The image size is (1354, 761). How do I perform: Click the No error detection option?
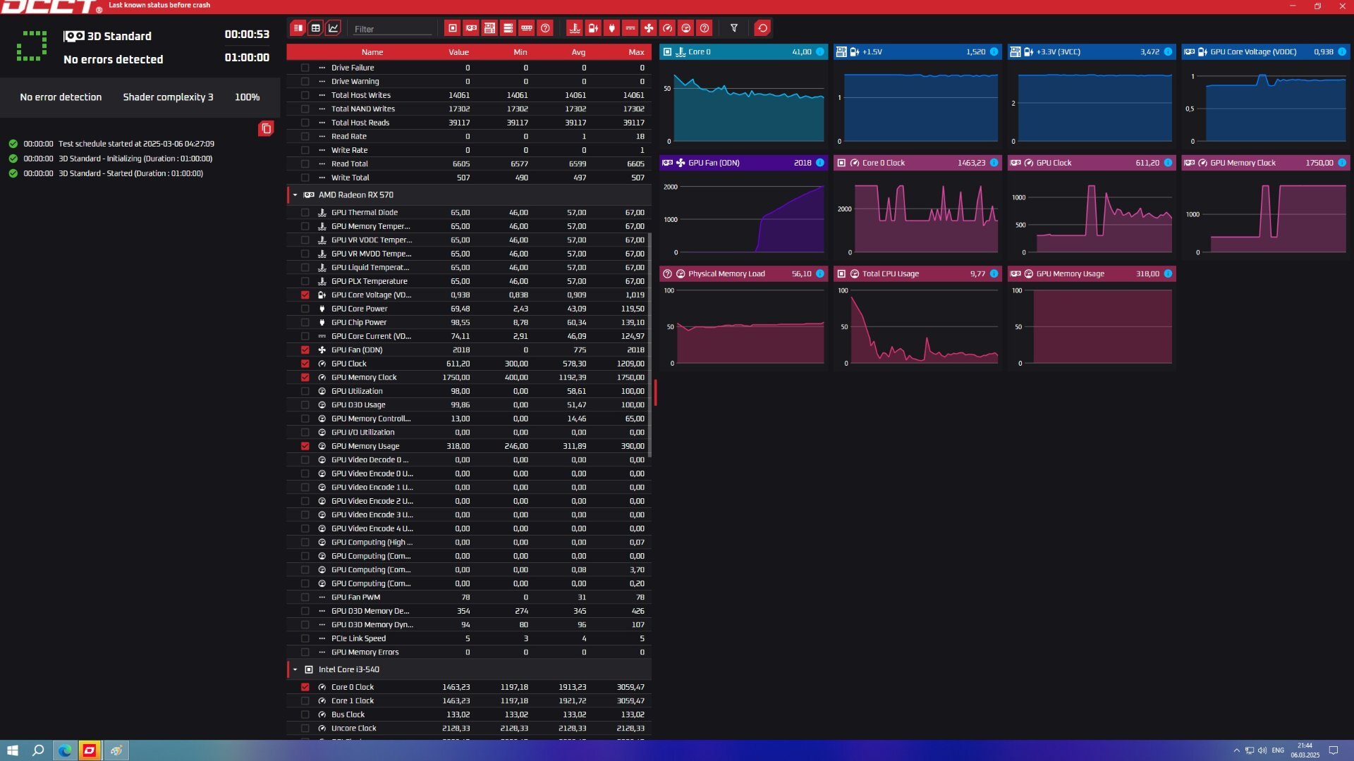(61, 97)
